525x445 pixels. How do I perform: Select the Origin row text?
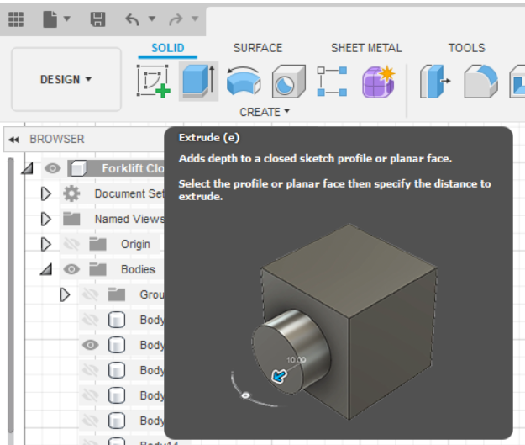pos(135,244)
